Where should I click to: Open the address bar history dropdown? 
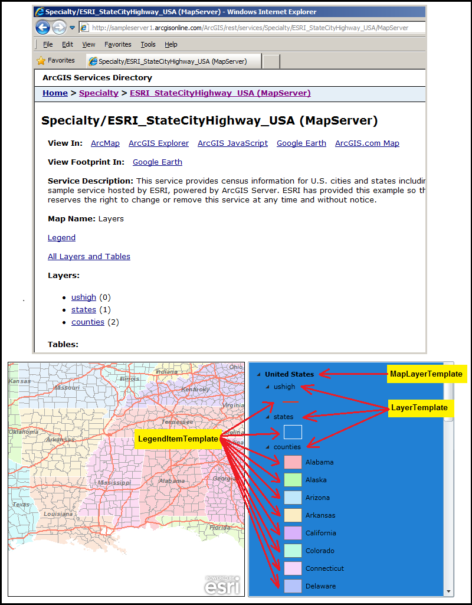pos(72,27)
